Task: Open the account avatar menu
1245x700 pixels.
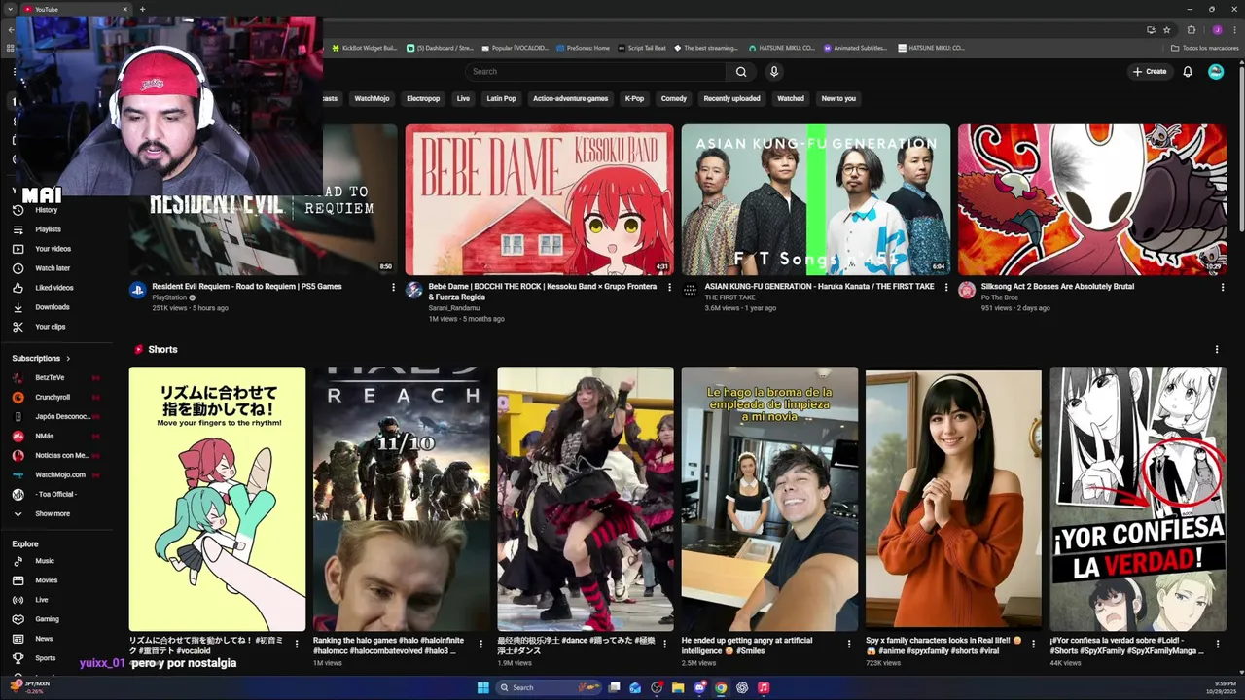Action: [1216, 72]
